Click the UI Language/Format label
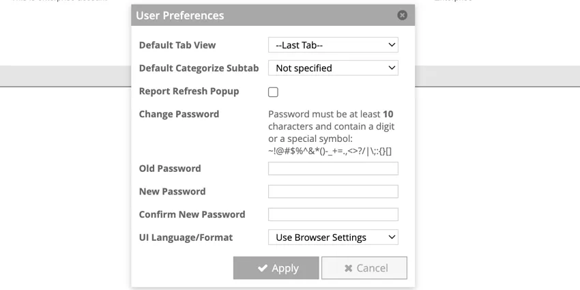580x290 pixels. pos(186,237)
